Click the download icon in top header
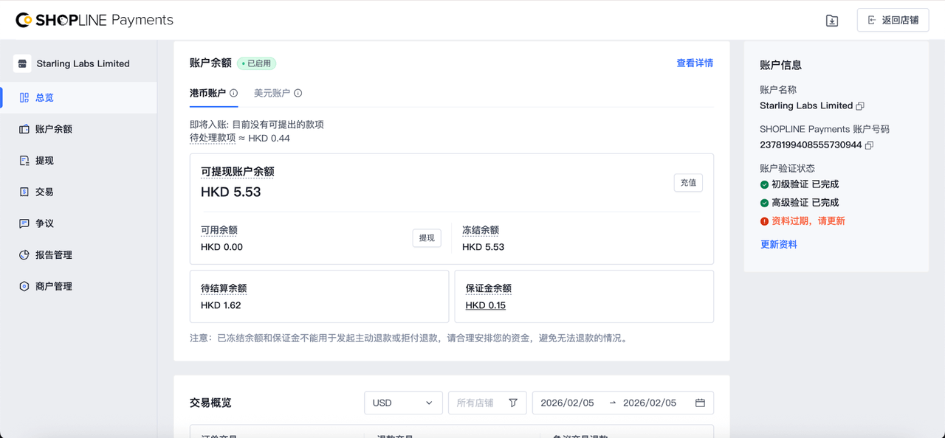The image size is (945, 438). [832, 21]
